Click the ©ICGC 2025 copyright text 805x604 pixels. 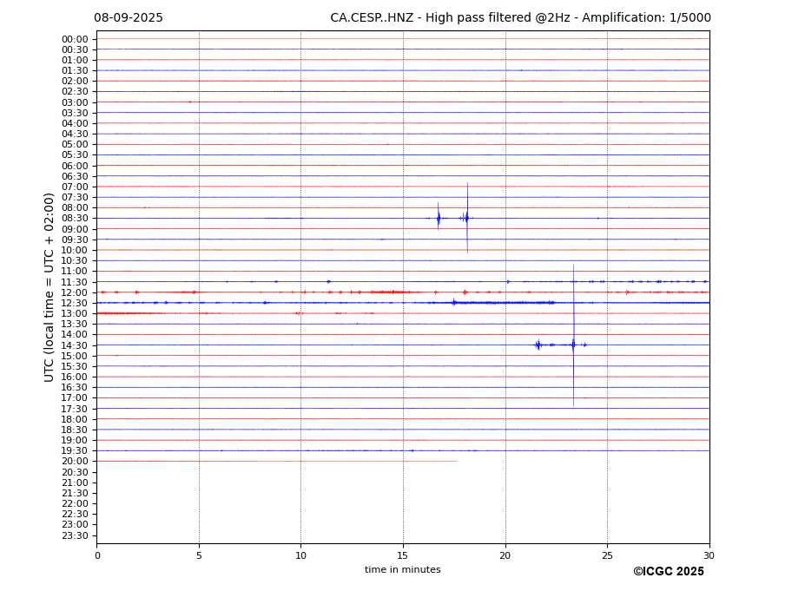click(669, 572)
